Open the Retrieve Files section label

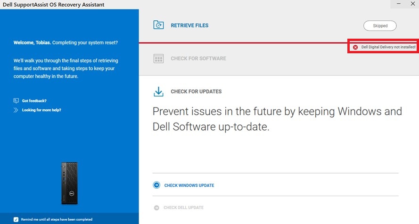click(189, 25)
